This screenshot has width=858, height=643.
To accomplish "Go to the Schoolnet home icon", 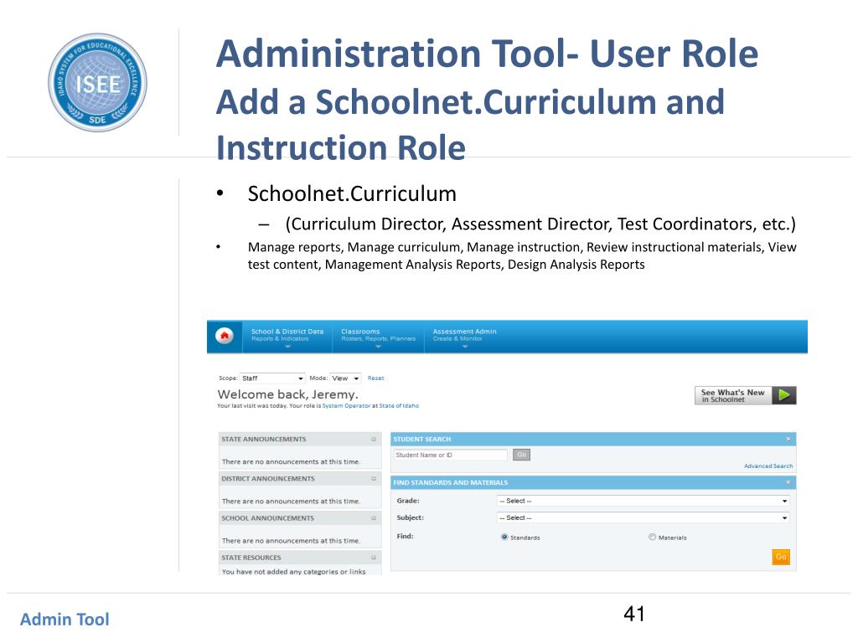I will coord(225,335).
